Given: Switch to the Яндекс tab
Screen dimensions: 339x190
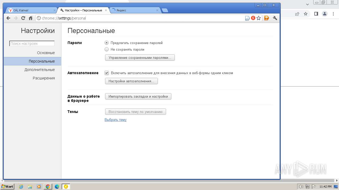Looking at the screenshot, I should point(135,10).
